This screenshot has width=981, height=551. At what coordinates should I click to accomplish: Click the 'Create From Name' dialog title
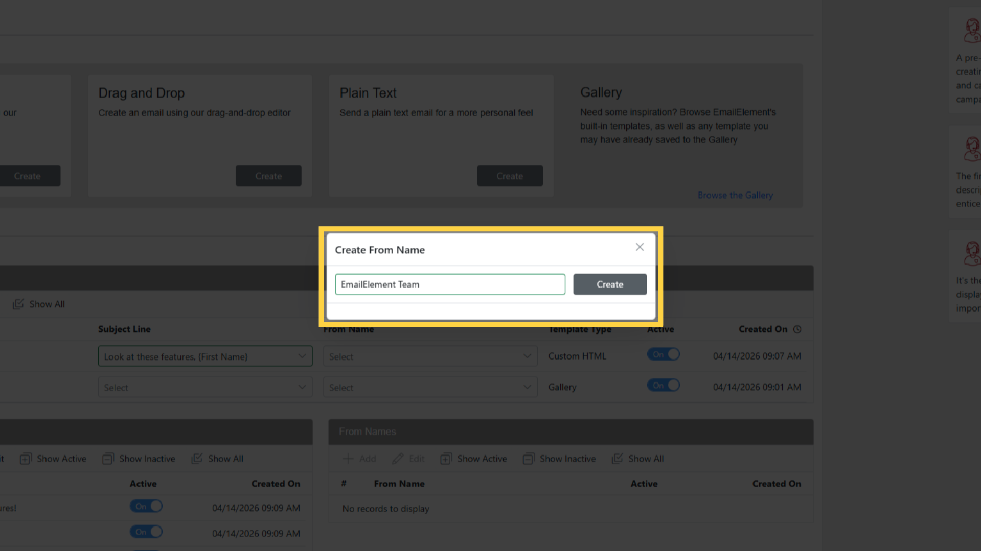pyautogui.click(x=380, y=250)
